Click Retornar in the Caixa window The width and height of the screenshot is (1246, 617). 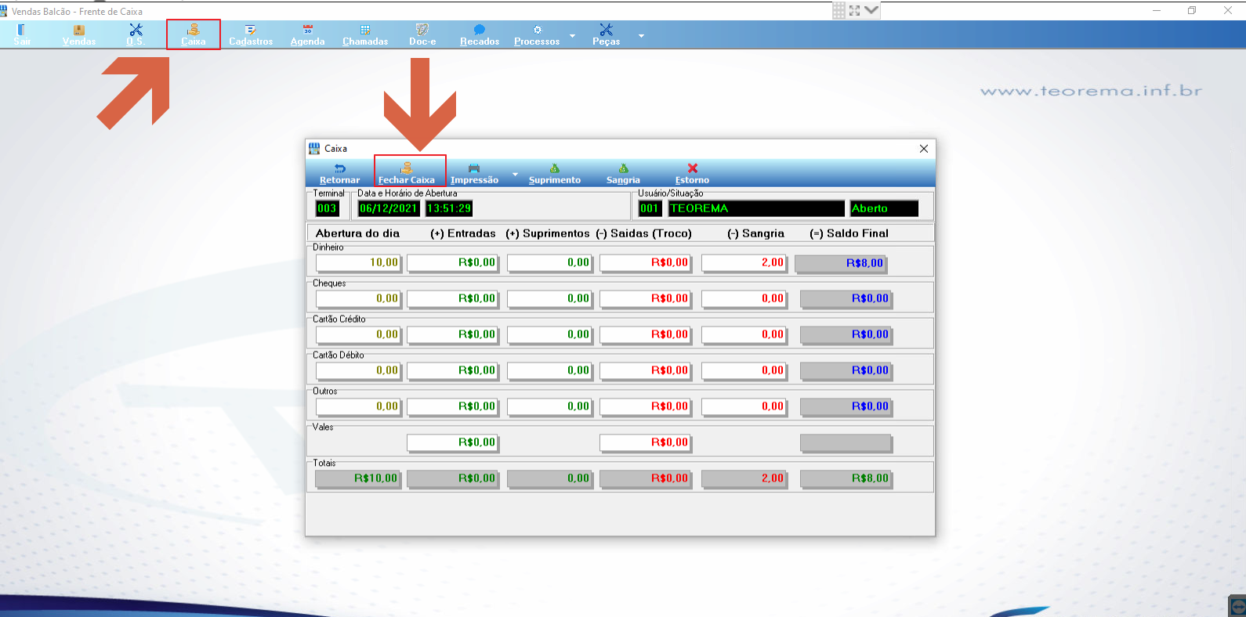point(339,174)
